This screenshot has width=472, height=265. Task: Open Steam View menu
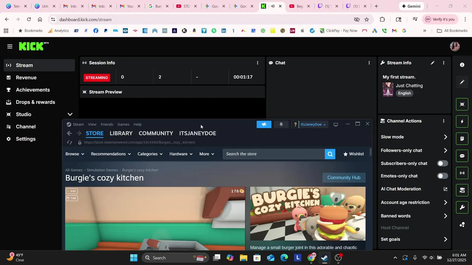pos(92,124)
